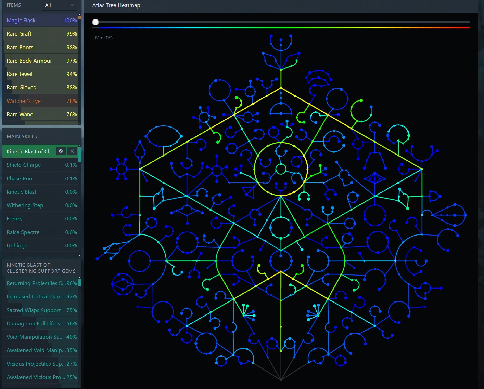Choose the Increased Critical Damage support gem
The height and width of the screenshot is (389, 484).
(x=40, y=296)
